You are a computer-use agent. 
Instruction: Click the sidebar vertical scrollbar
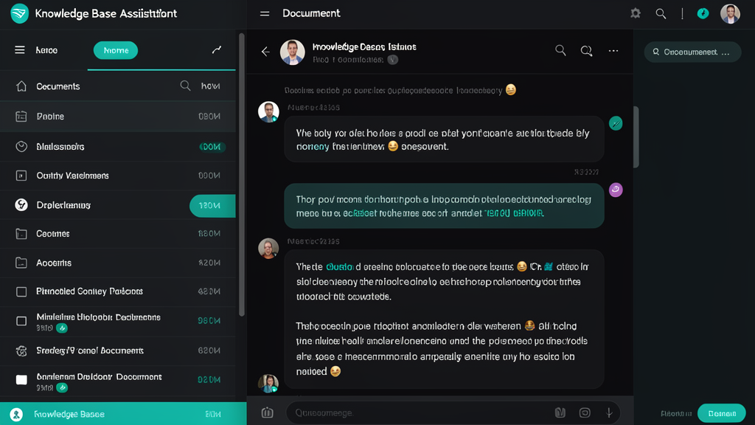point(242,173)
